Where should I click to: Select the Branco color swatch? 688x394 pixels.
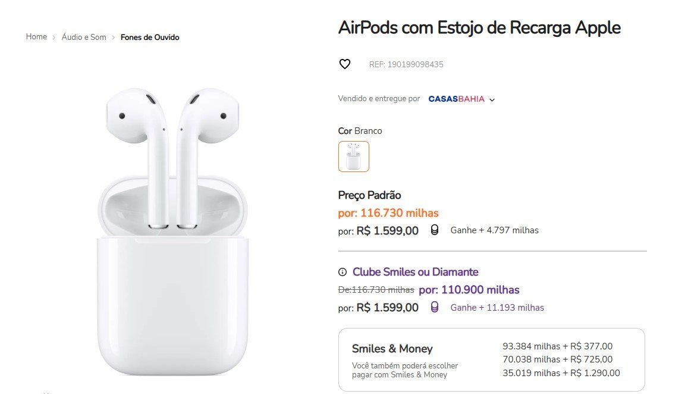(x=354, y=157)
